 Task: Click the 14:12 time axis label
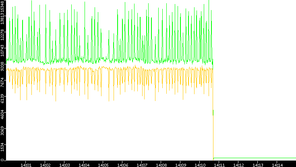[x=238, y=165]
